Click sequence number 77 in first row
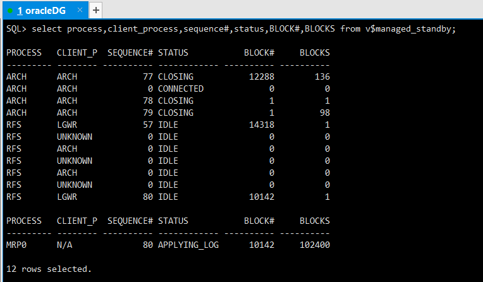Viewport: 483px width, 282px height. pyautogui.click(x=148, y=77)
